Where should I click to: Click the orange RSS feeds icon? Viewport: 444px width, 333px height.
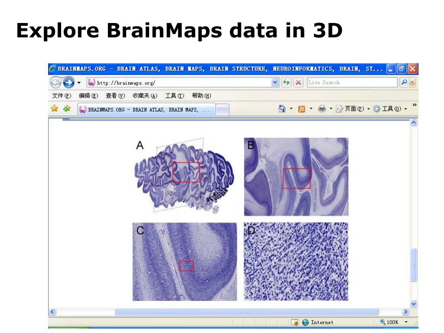302,109
